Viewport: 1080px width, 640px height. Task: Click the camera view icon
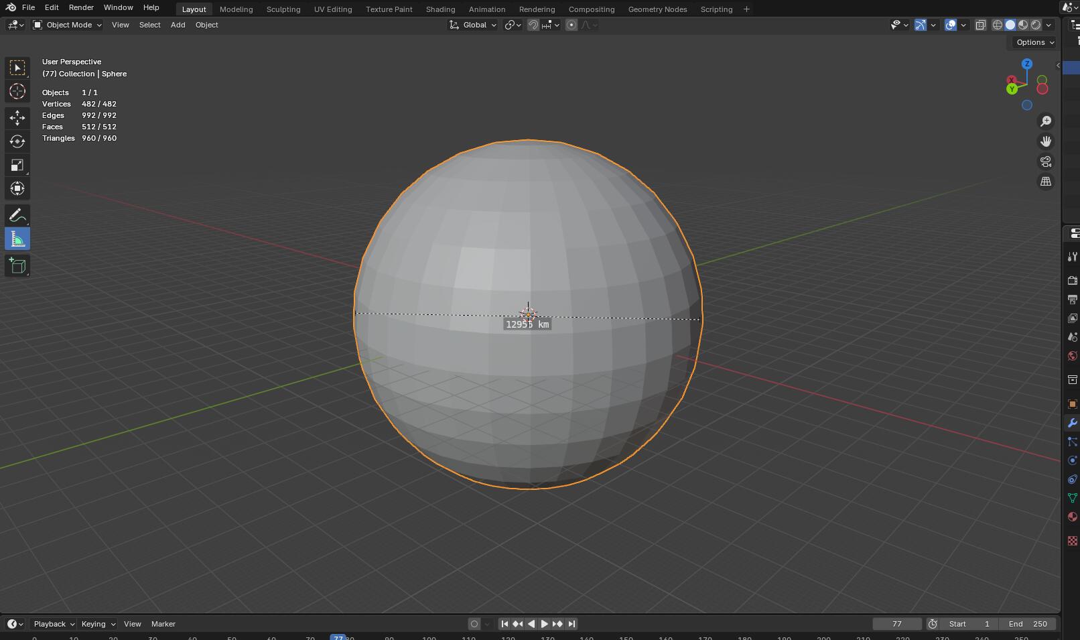tap(1045, 162)
